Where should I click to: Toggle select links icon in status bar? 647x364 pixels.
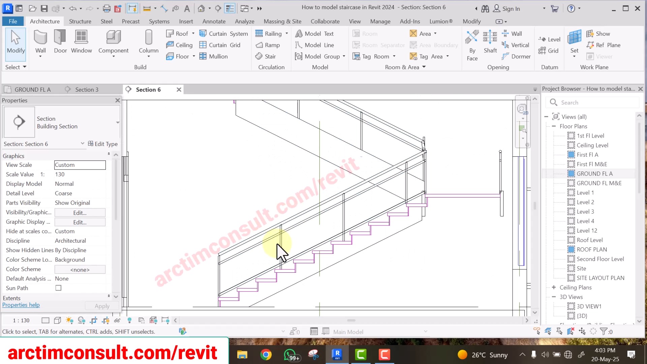point(536,331)
